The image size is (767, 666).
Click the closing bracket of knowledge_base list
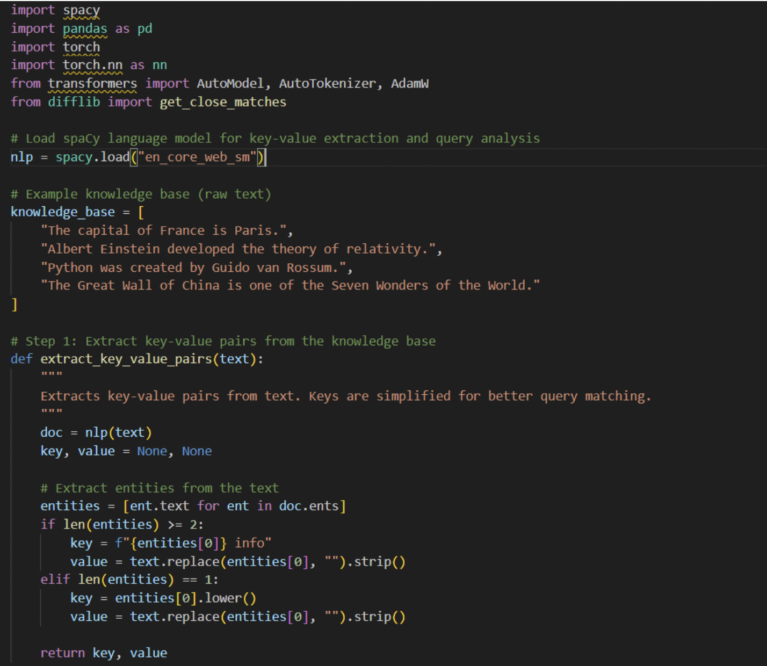(x=15, y=305)
